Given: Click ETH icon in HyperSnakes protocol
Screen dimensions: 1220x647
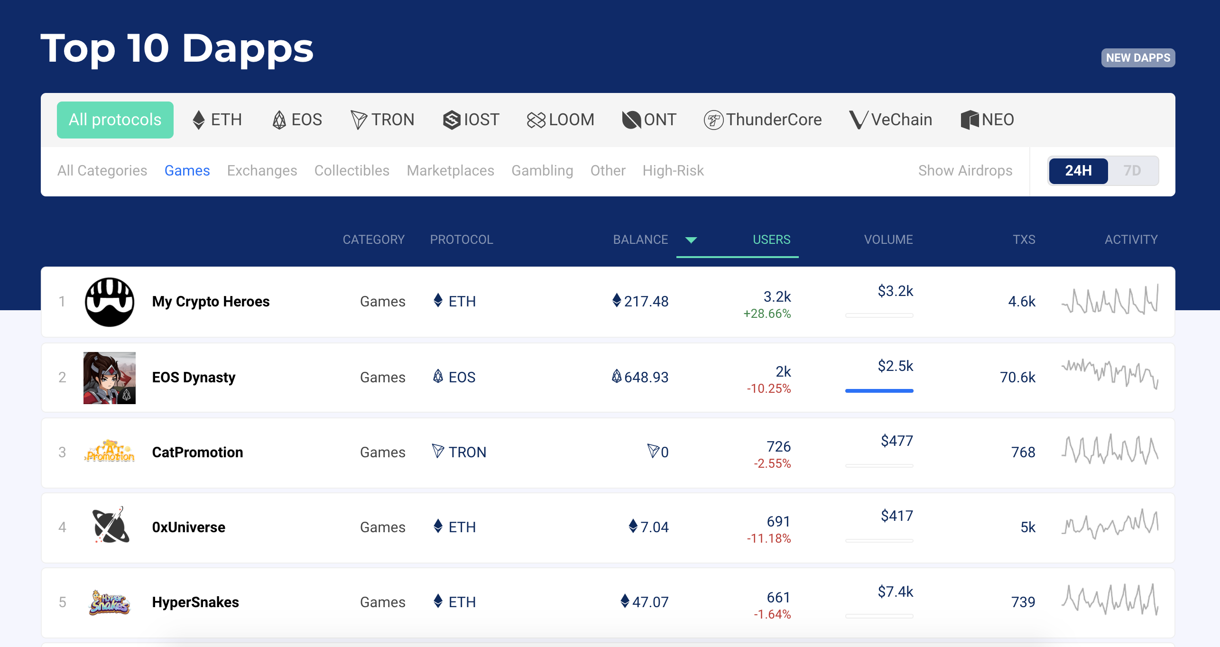Looking at the screenshot, I should point(438,601).
